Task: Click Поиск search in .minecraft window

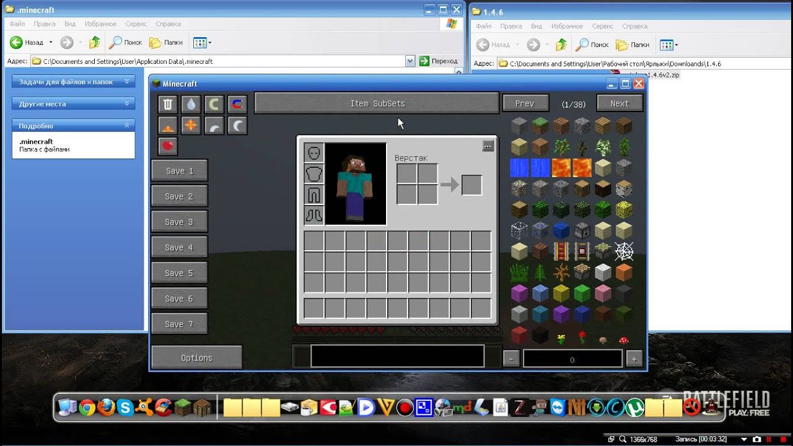Action: point(126,43)
